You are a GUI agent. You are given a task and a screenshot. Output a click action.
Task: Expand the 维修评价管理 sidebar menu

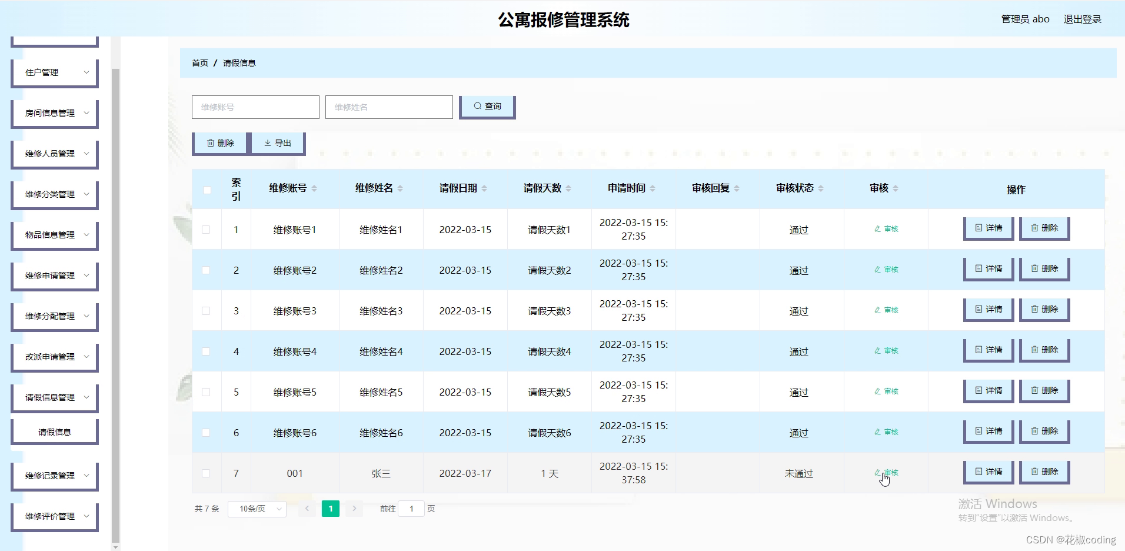[55, 517]
